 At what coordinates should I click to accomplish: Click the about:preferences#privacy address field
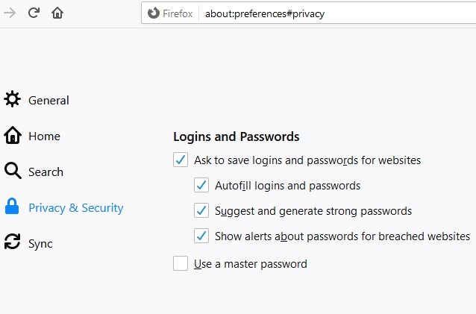click(298, 13)
